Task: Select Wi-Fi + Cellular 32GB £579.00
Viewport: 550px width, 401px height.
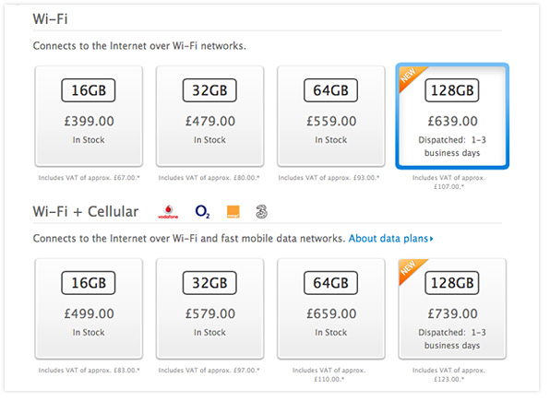Action: pos(209,309)
